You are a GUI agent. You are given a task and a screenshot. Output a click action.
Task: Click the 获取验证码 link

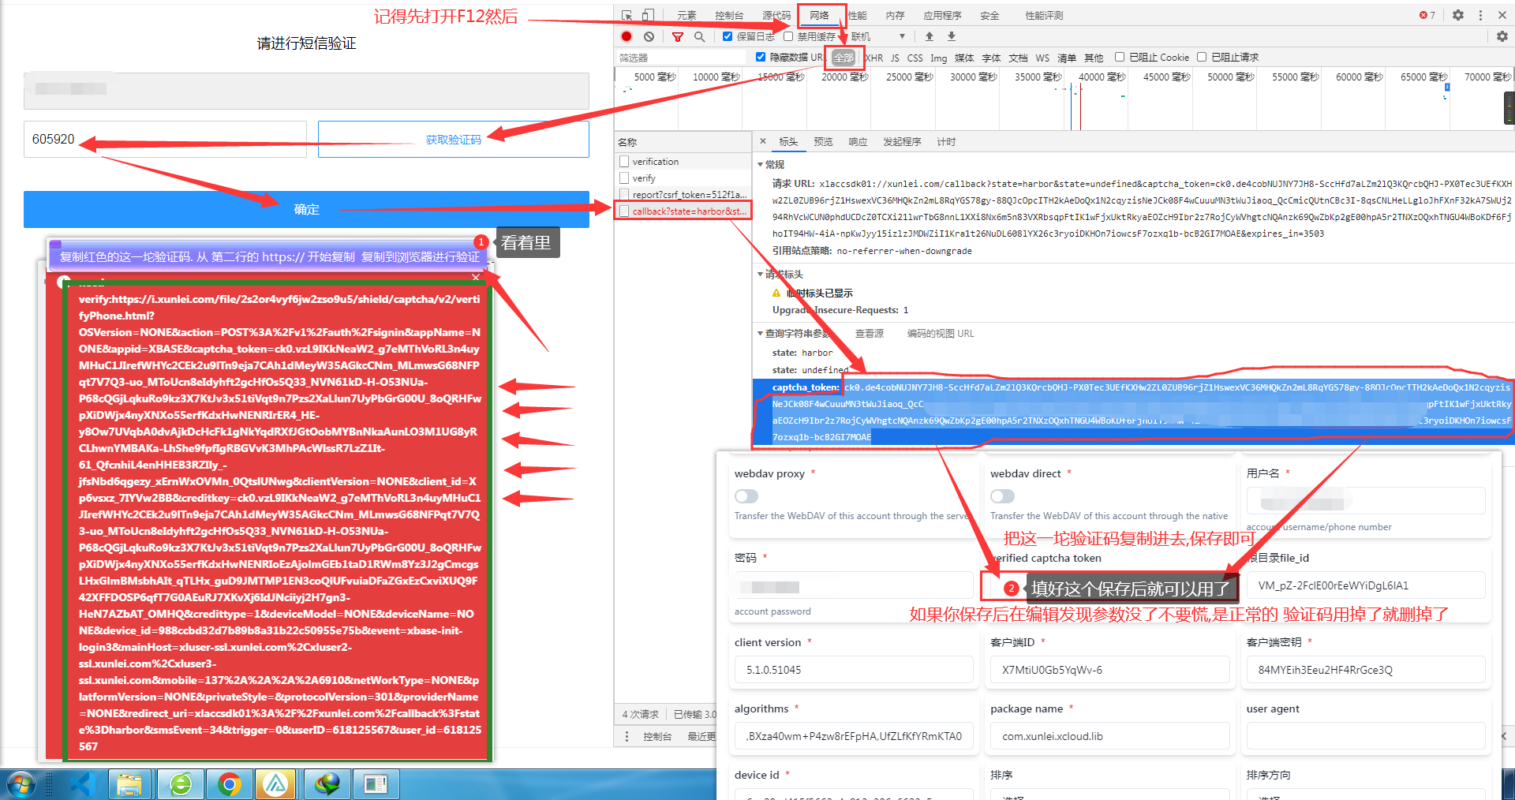(x=453, y=140)
